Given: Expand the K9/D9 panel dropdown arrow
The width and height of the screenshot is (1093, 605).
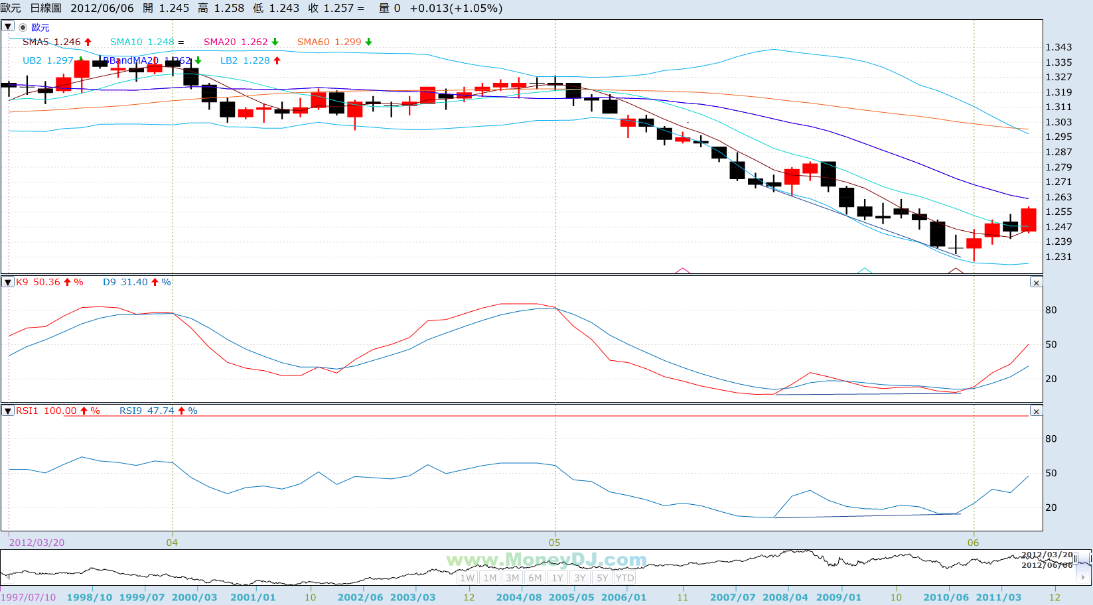Looking at the screenshot, I should tap(8, 283).
